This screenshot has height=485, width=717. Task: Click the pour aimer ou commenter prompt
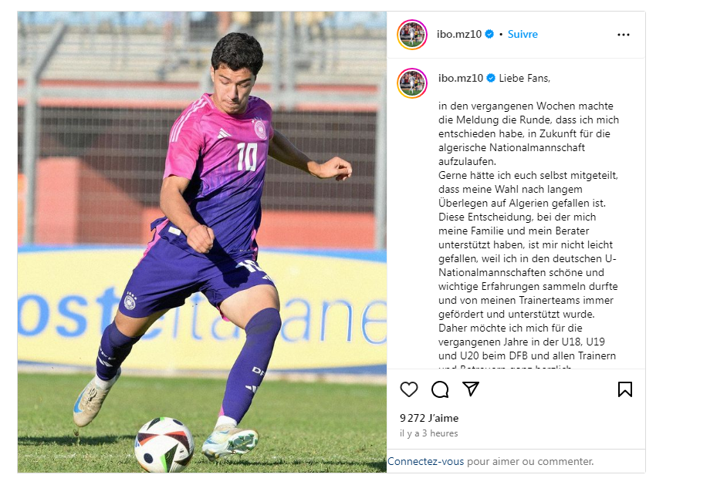point(530,461)
